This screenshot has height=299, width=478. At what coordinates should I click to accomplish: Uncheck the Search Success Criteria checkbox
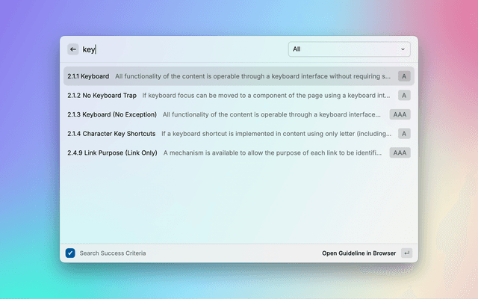pos(70,253)
